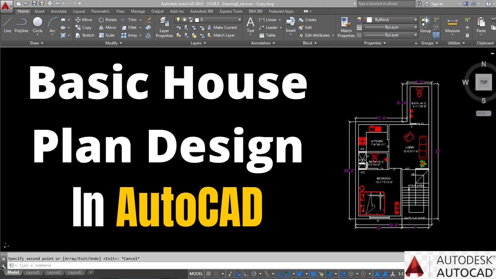Toggle lineweight display in status bar
Viewport: 496px width, 279px height.
pyautogui.click(x=300, y=274)
